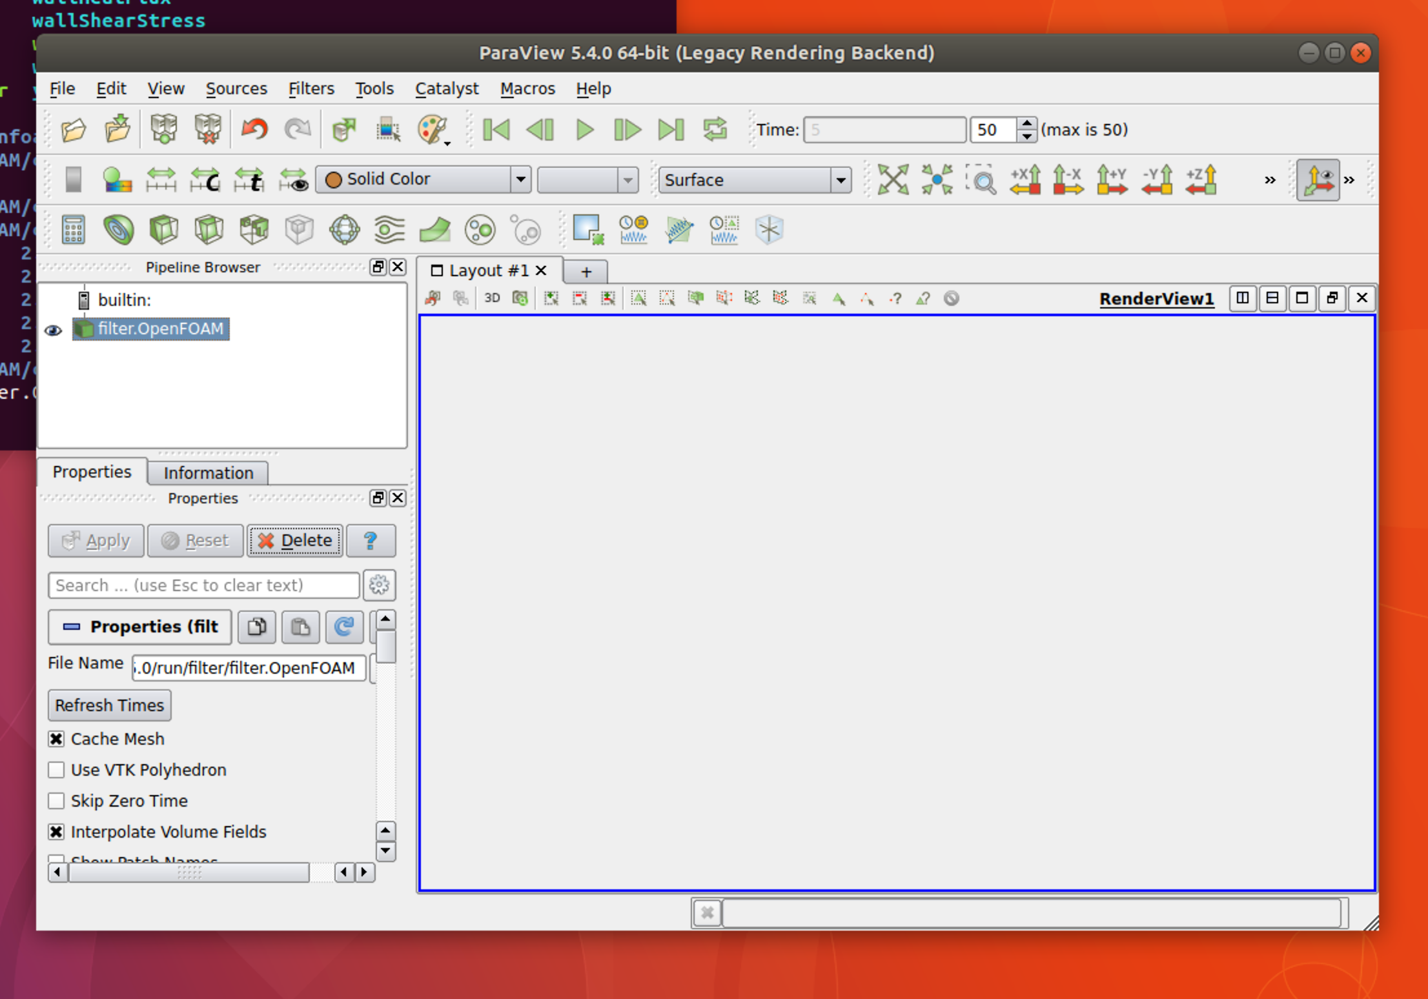This screenshot has height=999, width=1428.
Task: Step to the next frame
Action: point(627,130)
